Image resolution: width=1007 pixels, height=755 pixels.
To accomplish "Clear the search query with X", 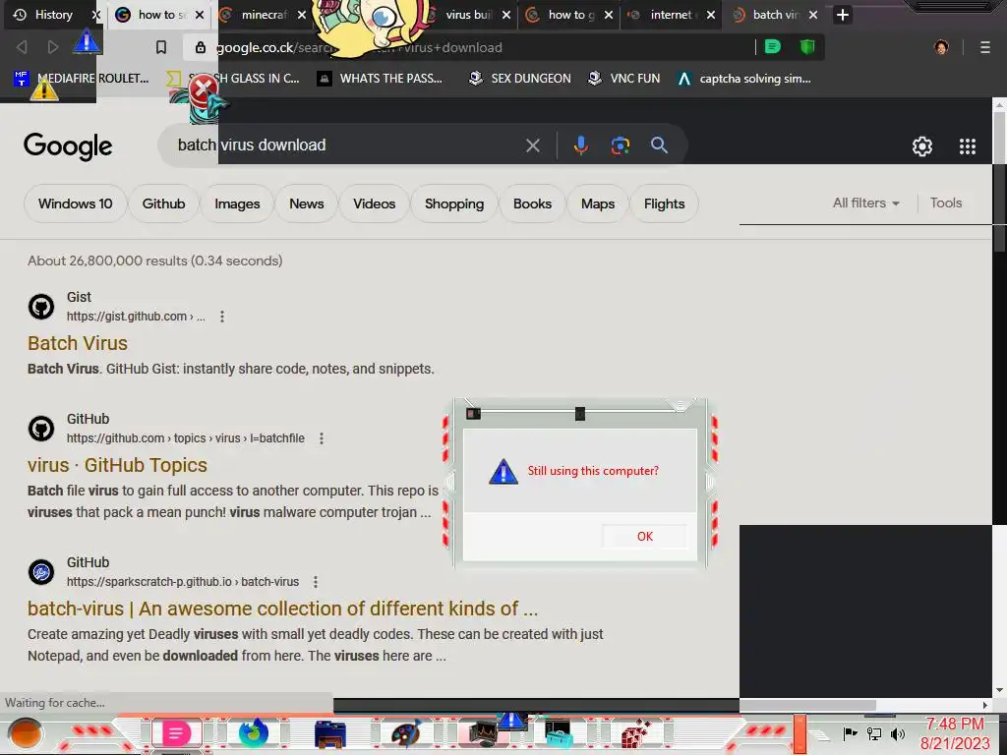I will coord(532,145).
